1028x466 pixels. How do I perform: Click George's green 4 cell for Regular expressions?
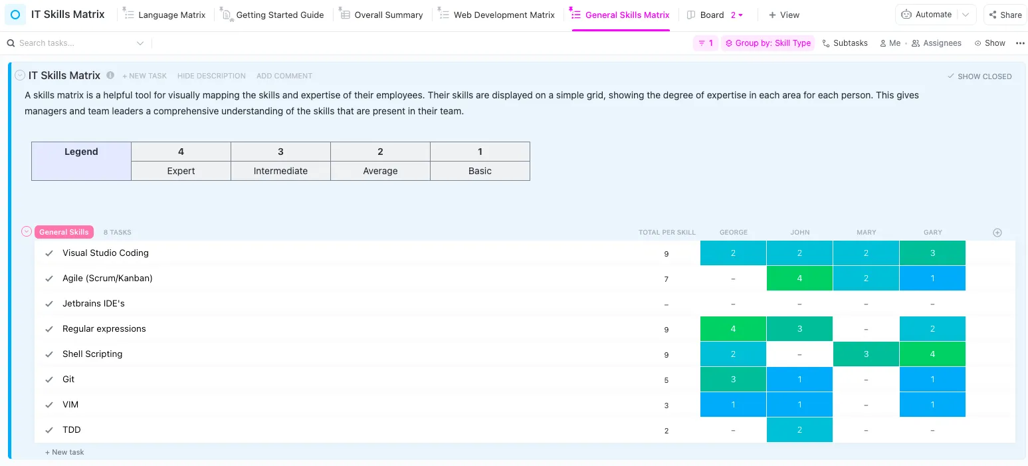[733, 329]
